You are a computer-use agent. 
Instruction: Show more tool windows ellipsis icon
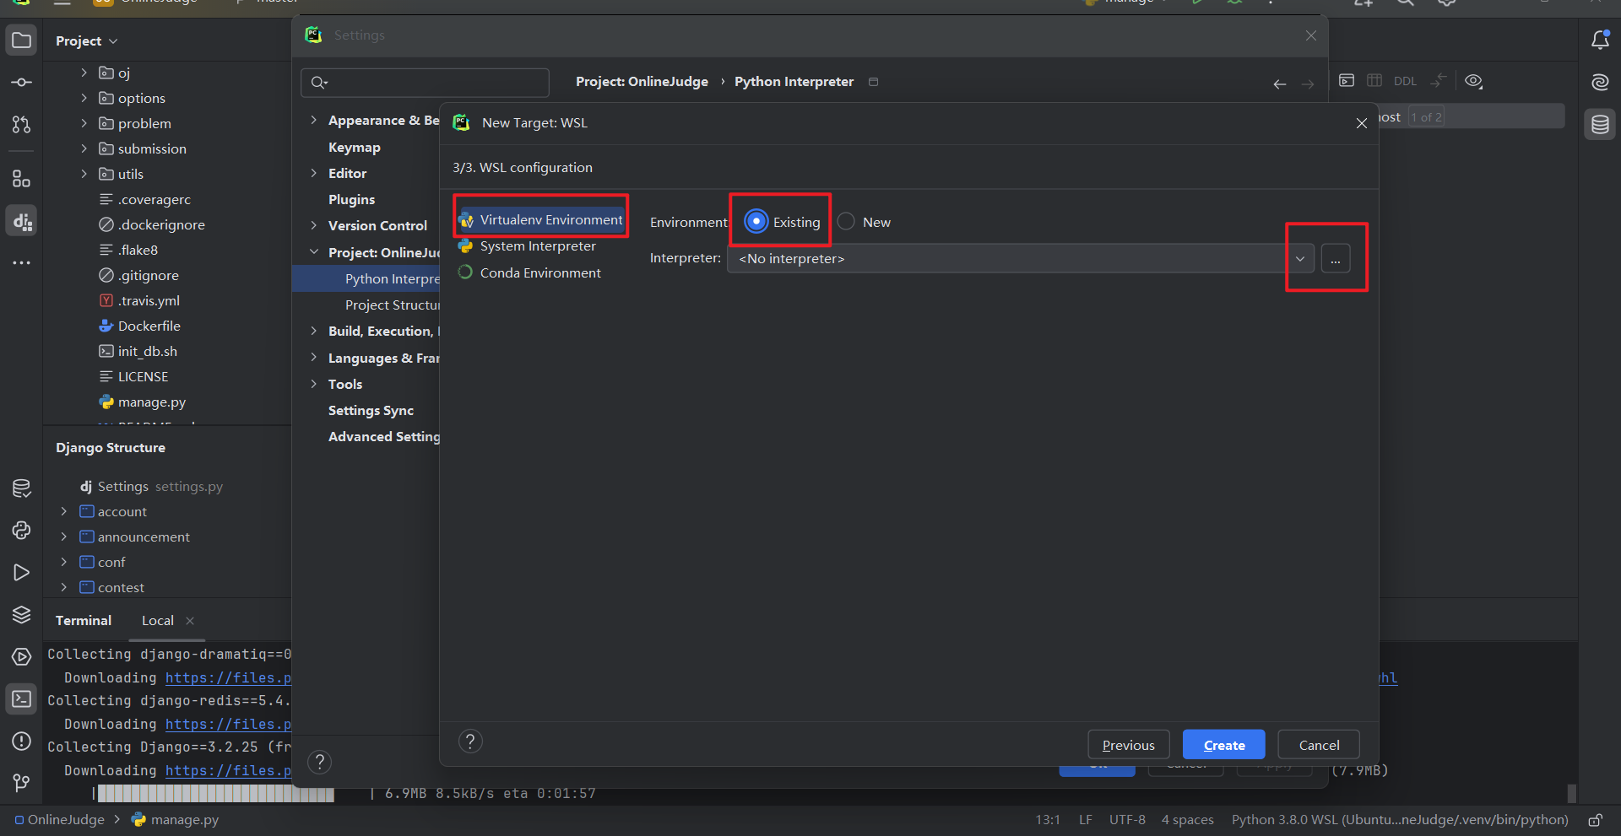point(22,263)
